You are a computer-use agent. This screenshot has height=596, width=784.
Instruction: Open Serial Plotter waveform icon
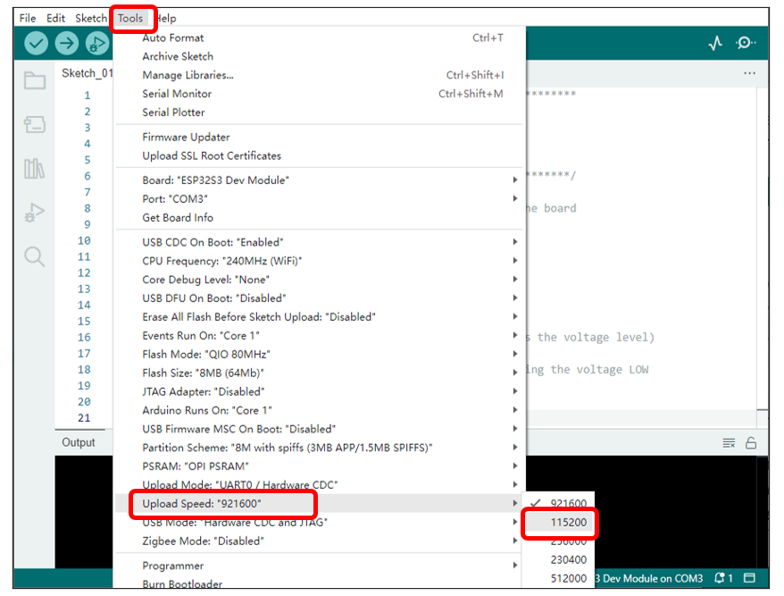pos(715,44)
